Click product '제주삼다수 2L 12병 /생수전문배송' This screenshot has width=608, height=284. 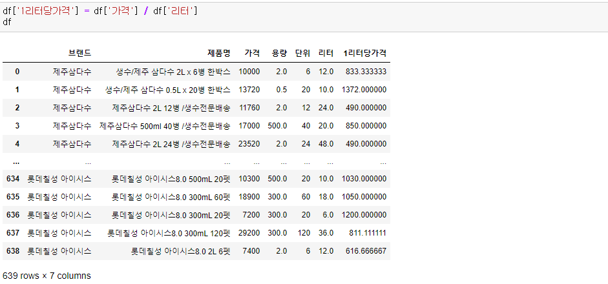click(x=171, y=108)
